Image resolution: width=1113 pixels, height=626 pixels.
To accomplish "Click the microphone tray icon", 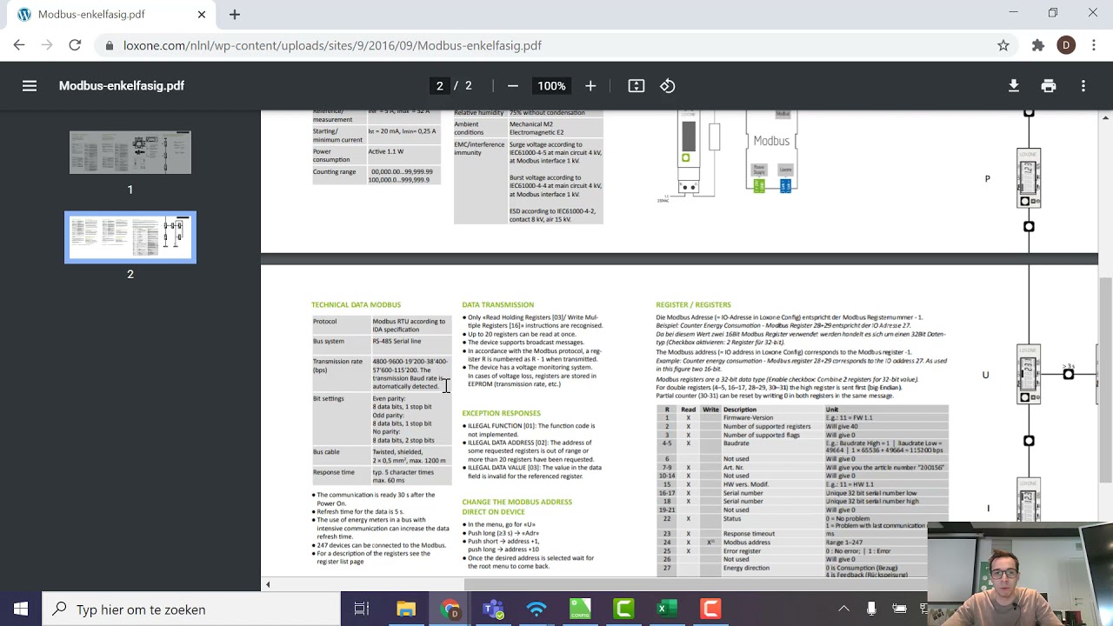I will (x=872, y=609).
